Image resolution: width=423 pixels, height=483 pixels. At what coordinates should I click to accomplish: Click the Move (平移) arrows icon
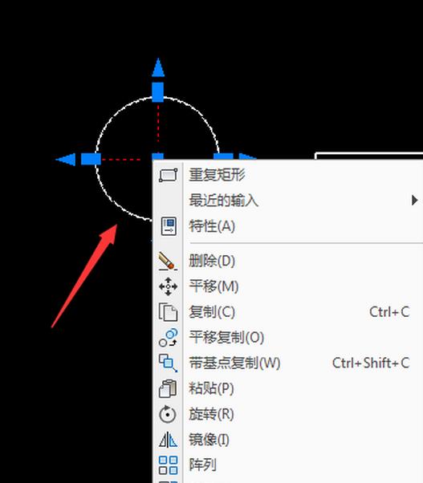[x=168, y=286]
